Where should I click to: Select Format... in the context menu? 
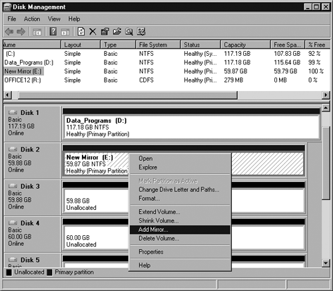(180, 199)
